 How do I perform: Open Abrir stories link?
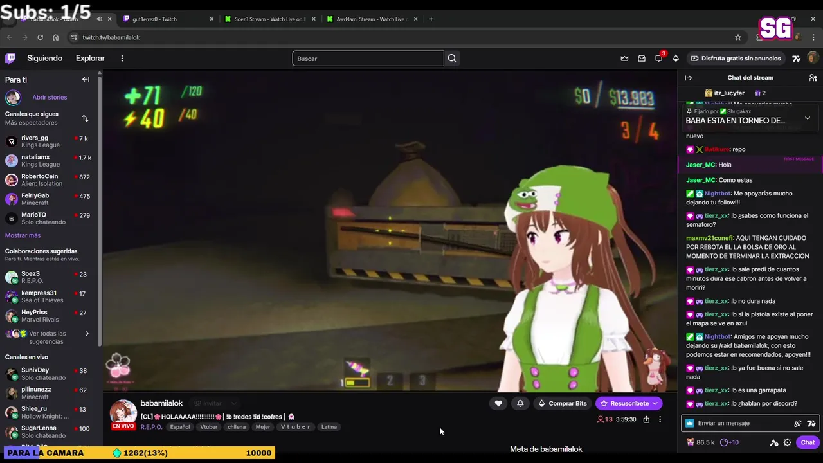tap(50, 98)
